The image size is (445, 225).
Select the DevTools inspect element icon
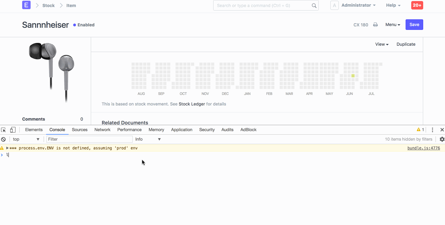4,130
